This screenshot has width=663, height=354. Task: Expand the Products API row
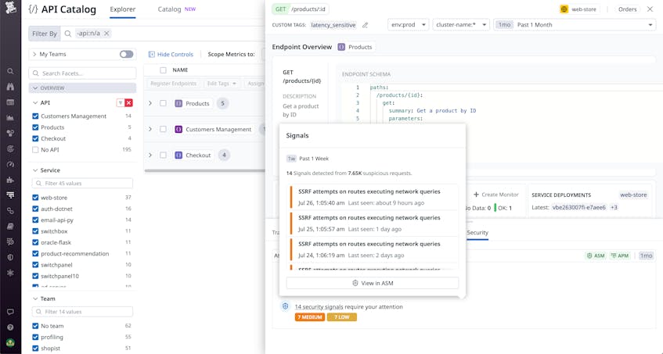[150, 103]
